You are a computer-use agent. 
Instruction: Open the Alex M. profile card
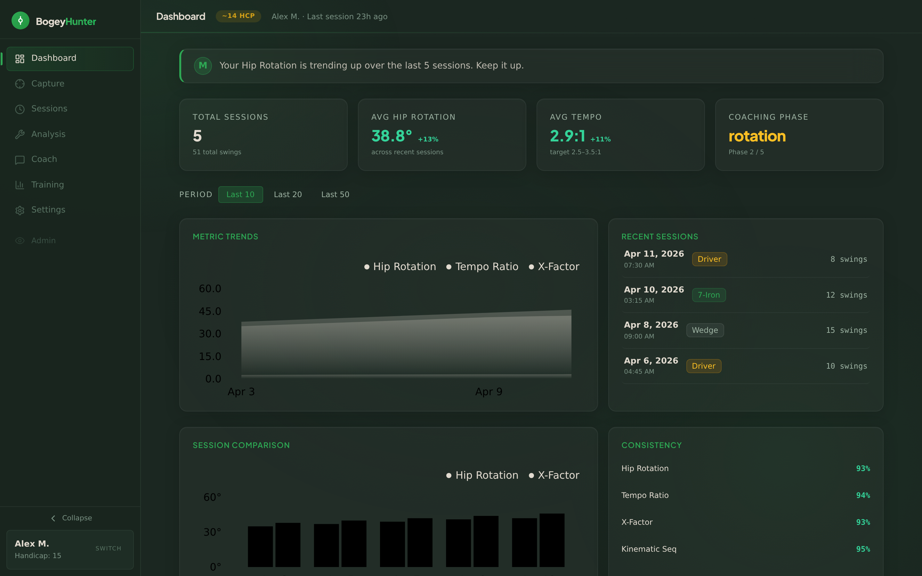point(70,549)
